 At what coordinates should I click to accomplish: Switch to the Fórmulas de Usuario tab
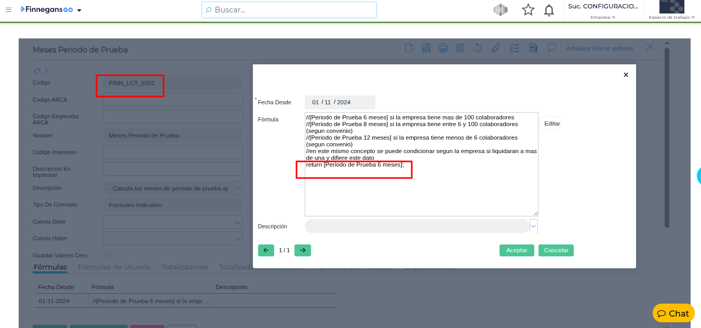pos(114,267)
